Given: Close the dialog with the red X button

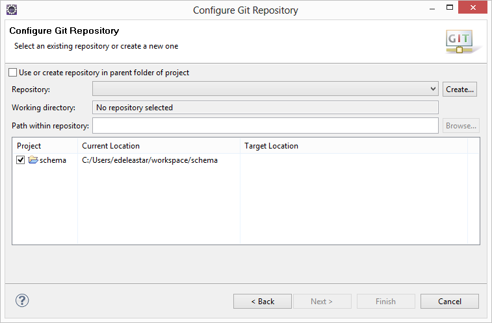Looking at the screenshot, I should pos(473,8).
